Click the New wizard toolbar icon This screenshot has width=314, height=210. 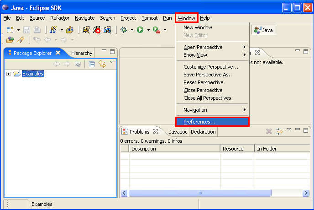tap(10, 30)
